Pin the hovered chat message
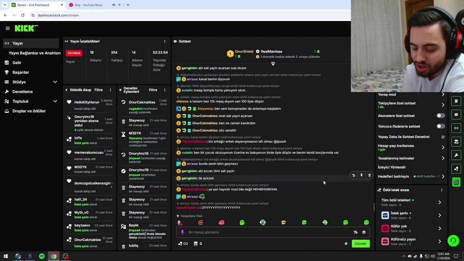 coord(361,175)
